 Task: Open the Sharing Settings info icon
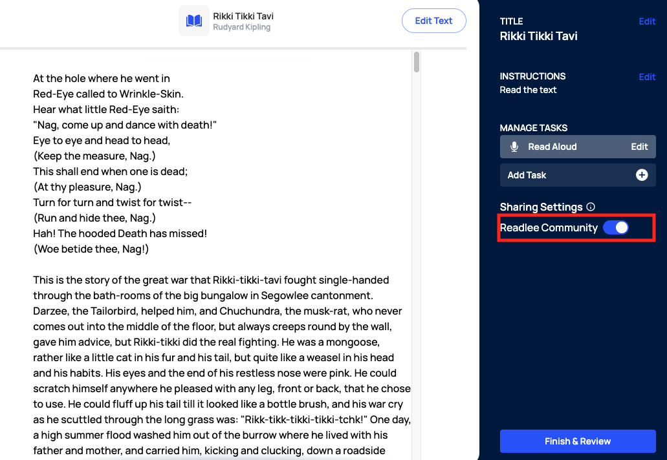591,207
